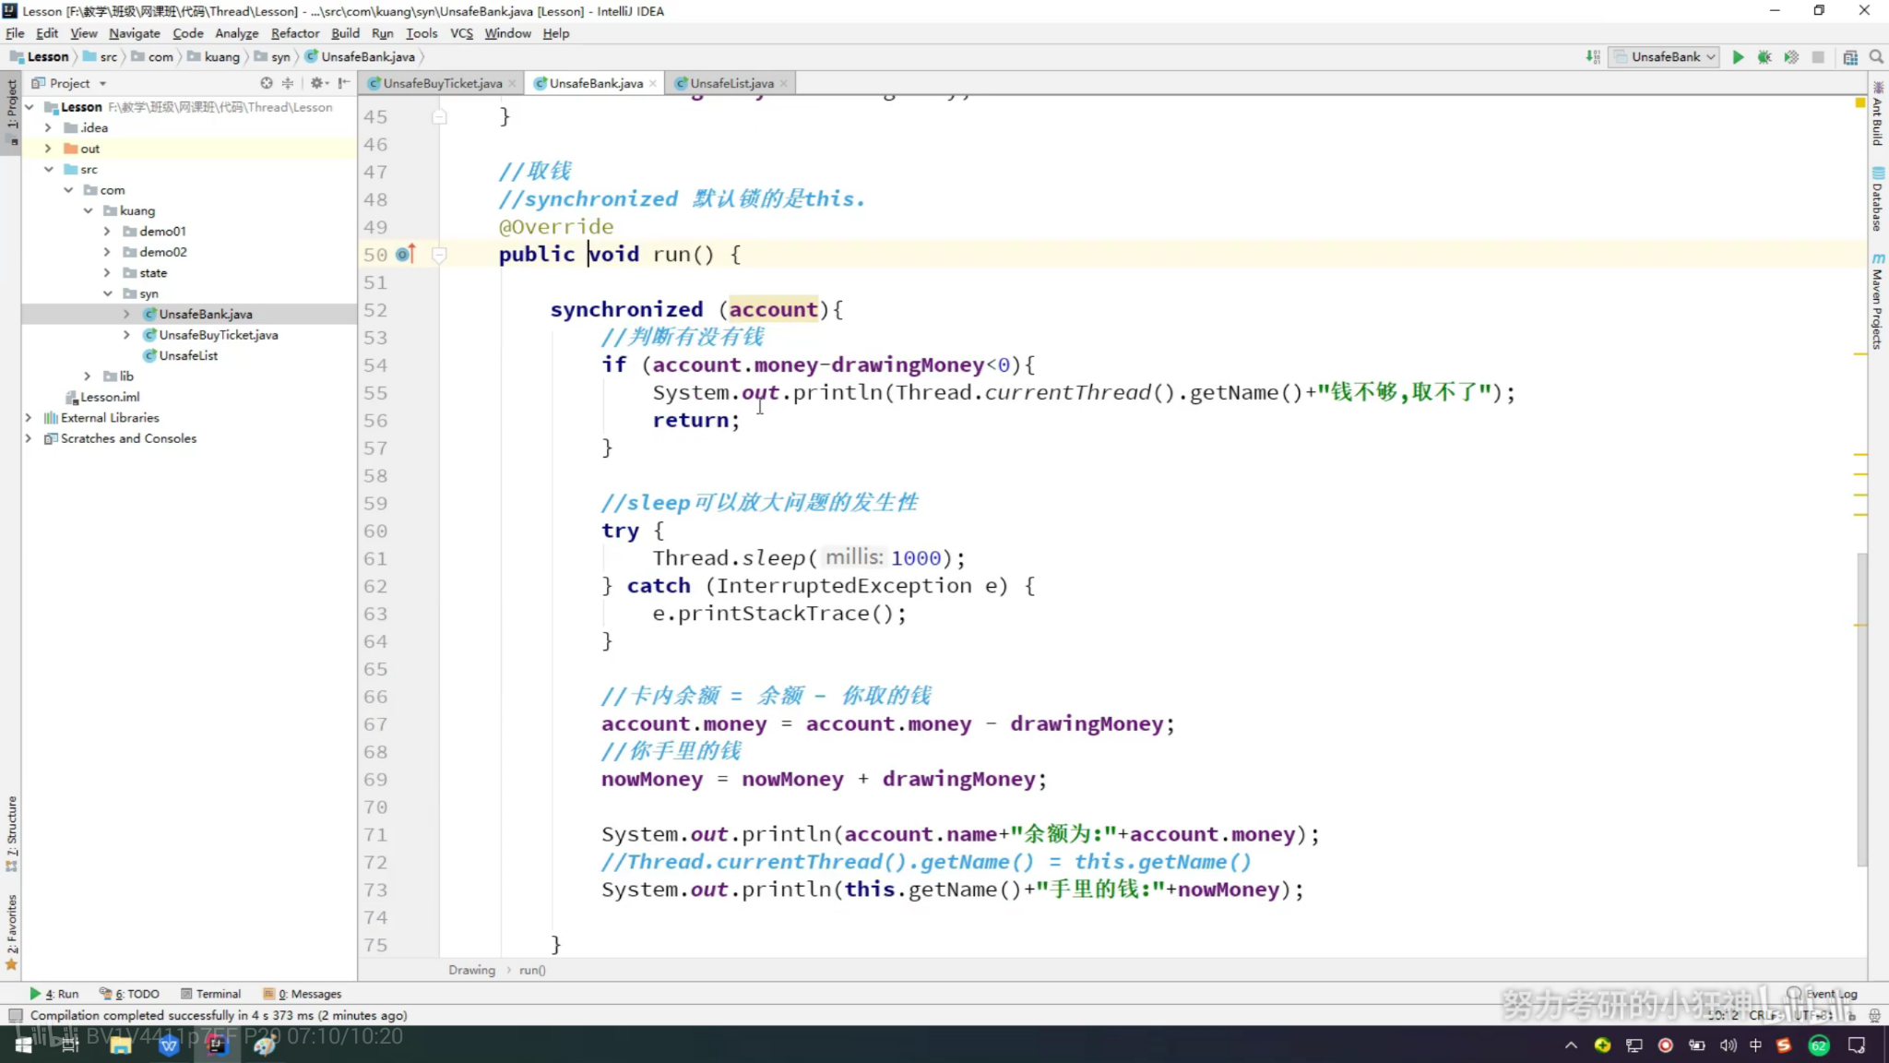Screen dimensions: 1889x1063
Task: Open the Project view selector dropdown
Action: (x=71, y=83)
